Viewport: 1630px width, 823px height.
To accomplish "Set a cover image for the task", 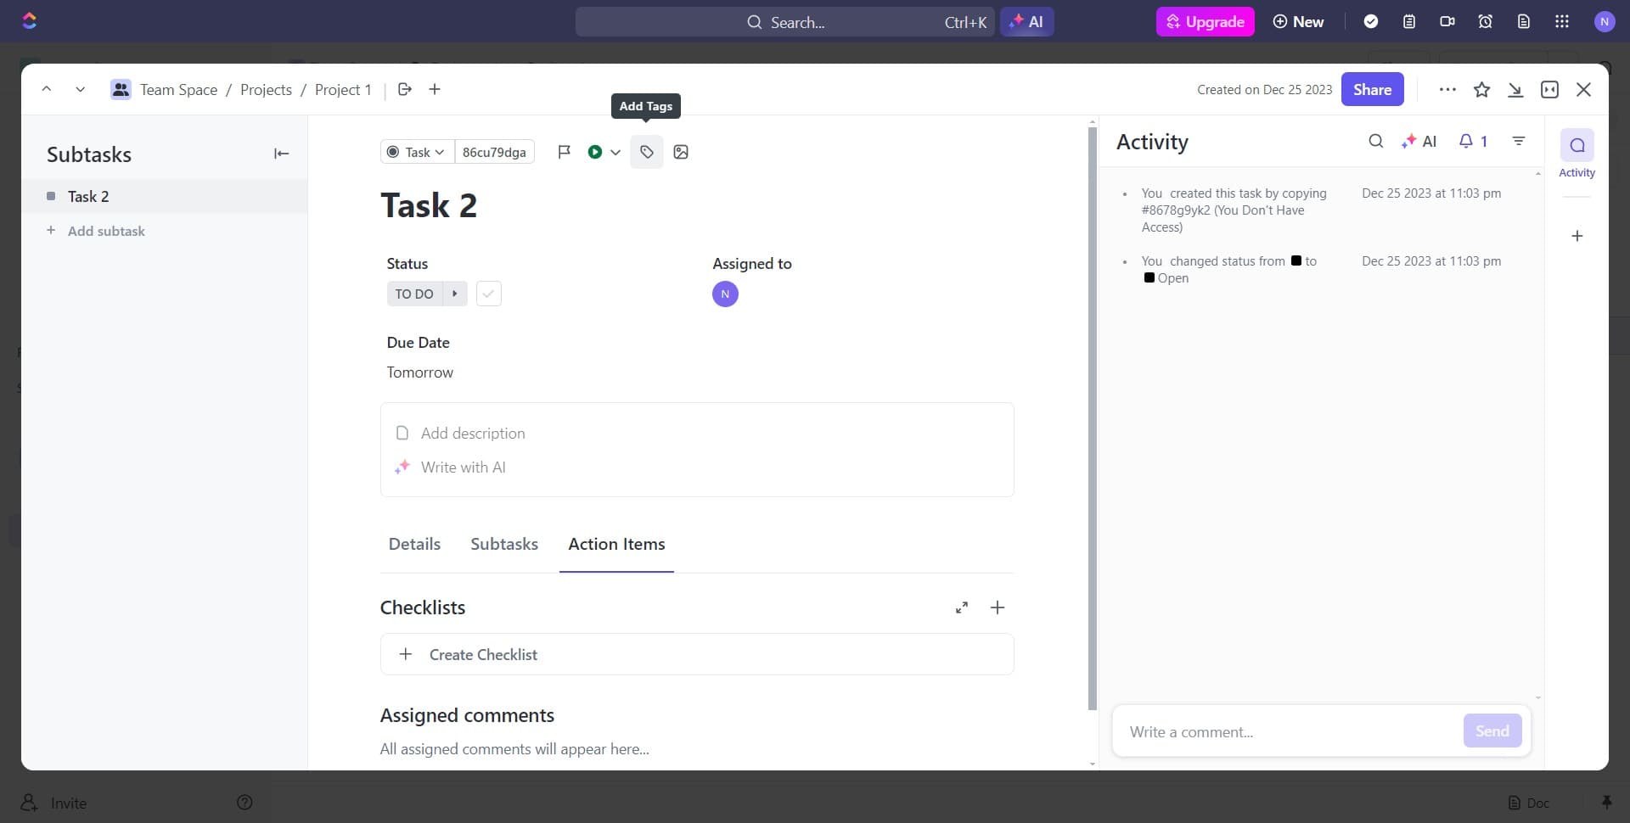I will coord(681,152).
